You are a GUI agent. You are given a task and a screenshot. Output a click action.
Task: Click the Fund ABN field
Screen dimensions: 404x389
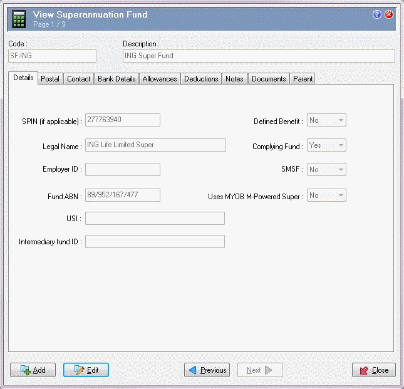point(123,195)
